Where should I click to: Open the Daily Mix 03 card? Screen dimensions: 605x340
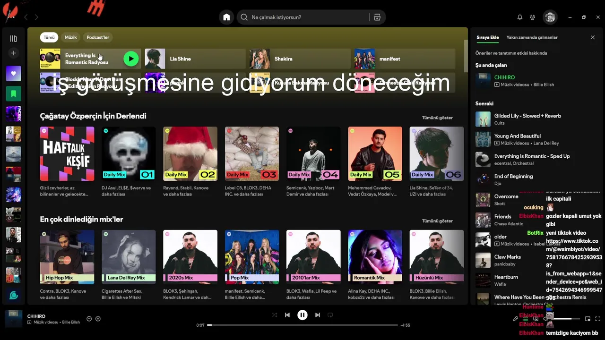[x=252, y=162]
